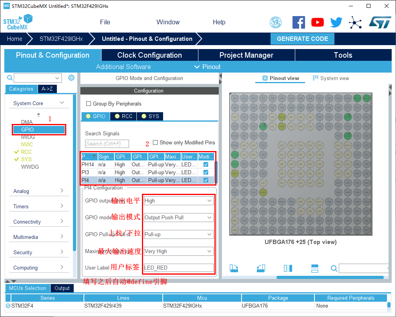Rotate the pinout view clockwise
This screenshot has width=396, height=317.
234,268
